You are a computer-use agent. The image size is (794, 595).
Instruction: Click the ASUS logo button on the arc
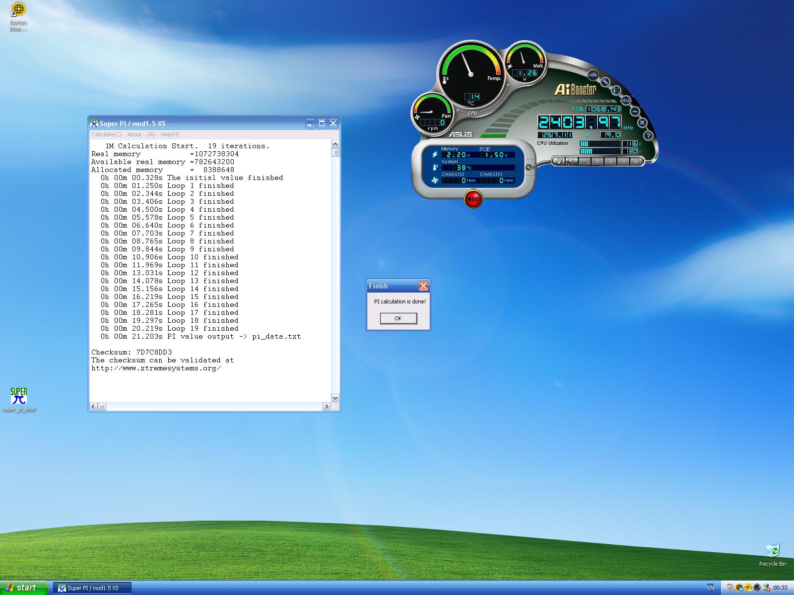pos(626,100)
